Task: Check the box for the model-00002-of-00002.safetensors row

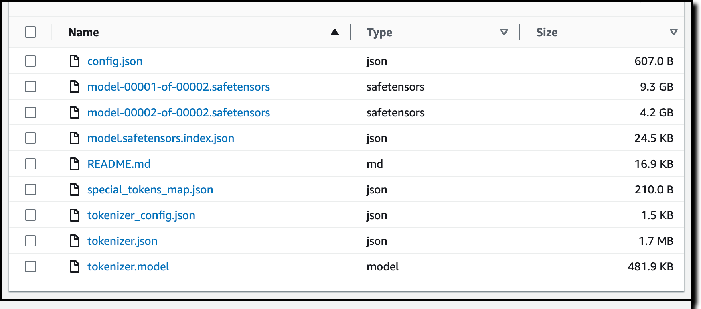Action: coord(30,112)
